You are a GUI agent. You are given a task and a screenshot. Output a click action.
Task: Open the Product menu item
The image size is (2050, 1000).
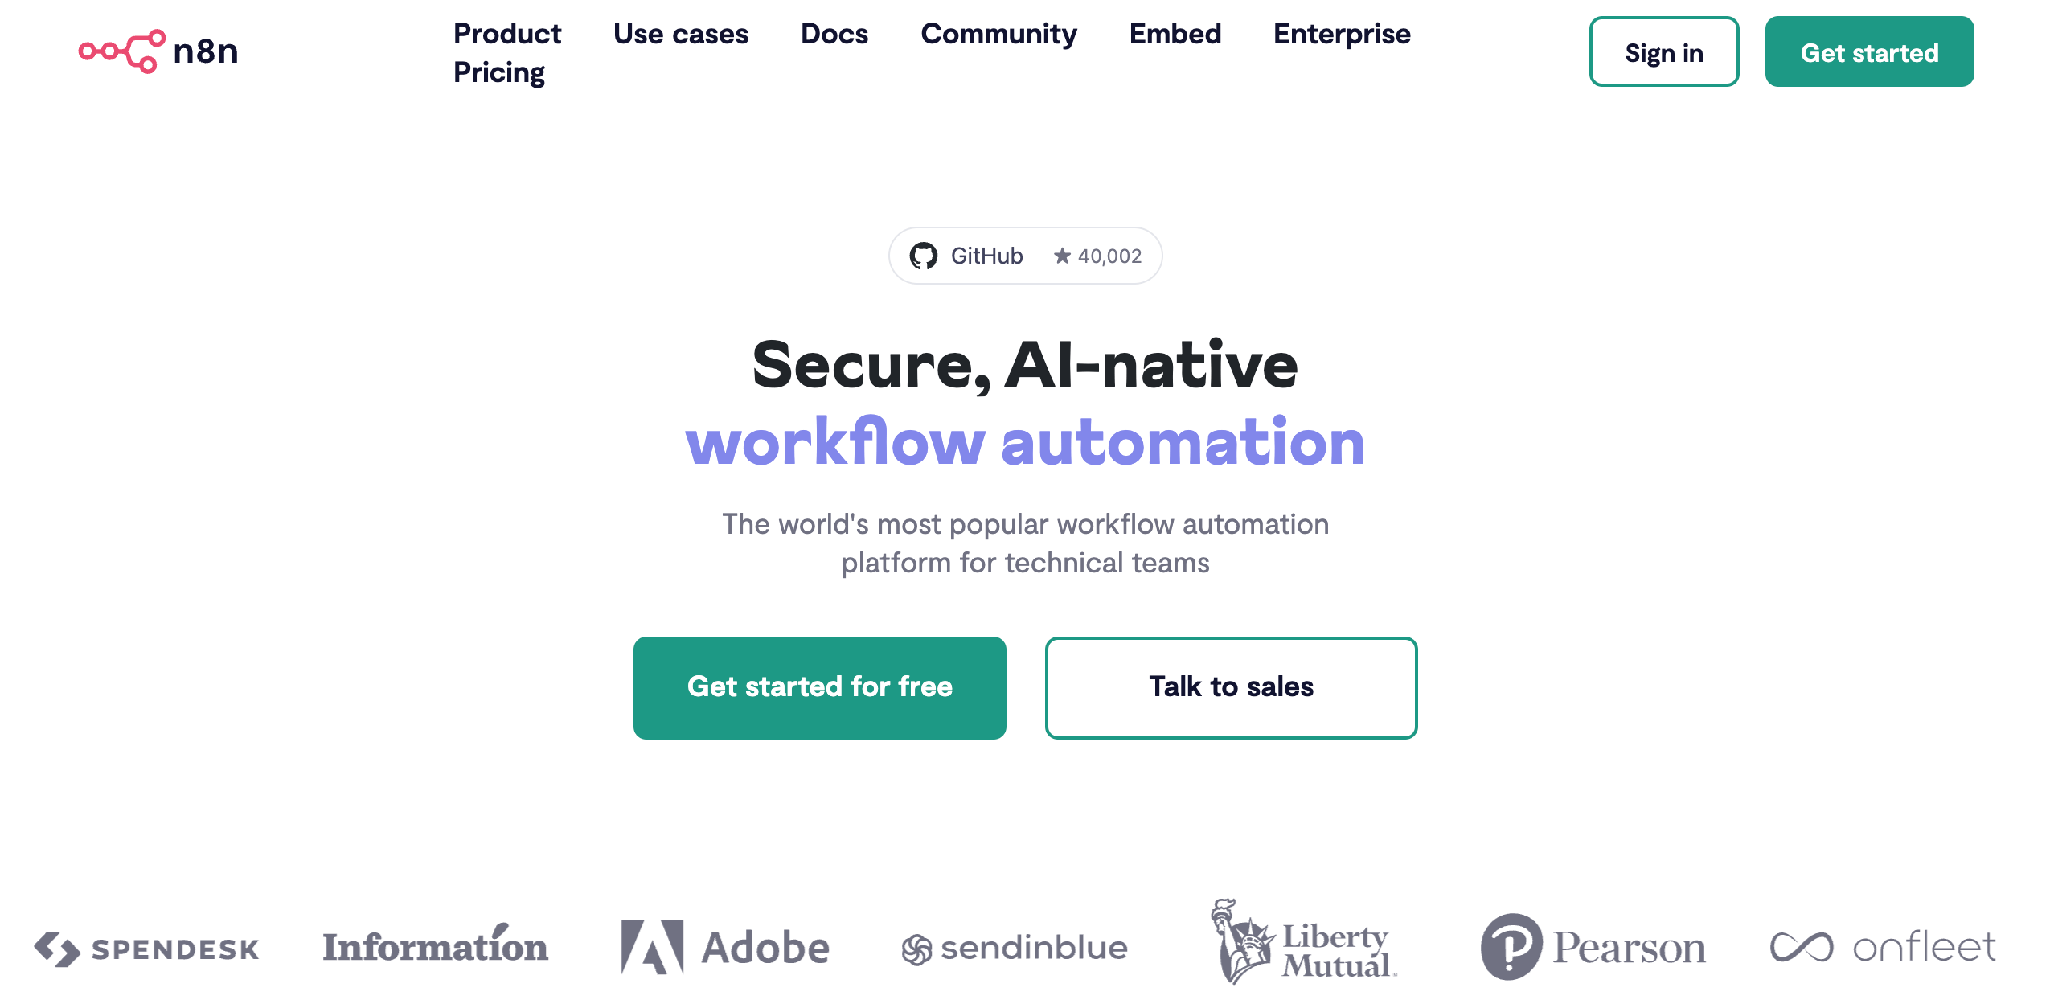click(509, 31)
